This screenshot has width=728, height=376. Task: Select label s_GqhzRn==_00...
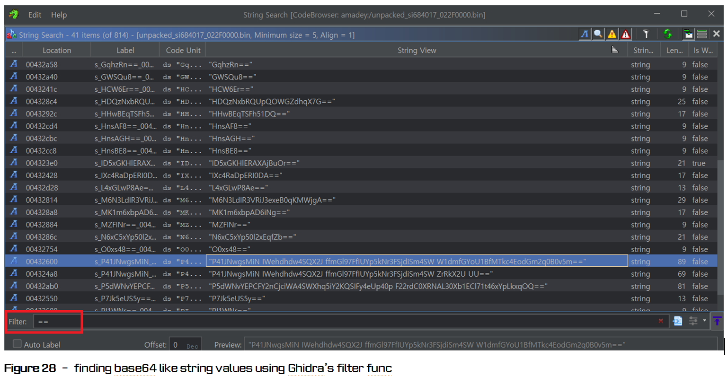pyautogui.click(x=124, y=64)
